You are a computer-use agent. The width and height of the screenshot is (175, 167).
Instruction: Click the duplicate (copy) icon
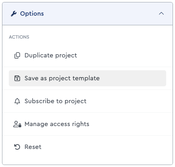17,55
